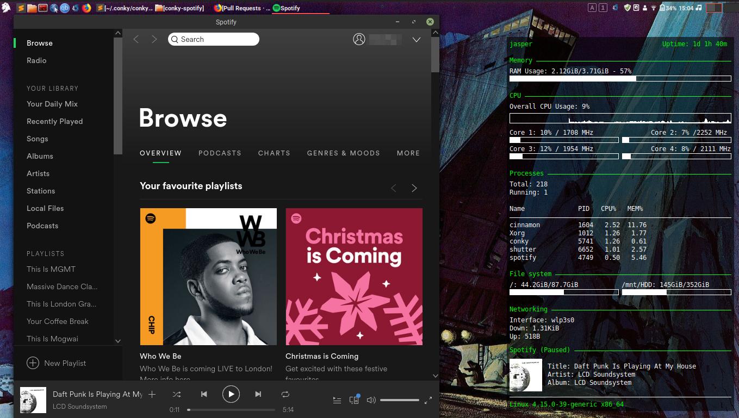Switch to the Charts tab

(274, 153)
